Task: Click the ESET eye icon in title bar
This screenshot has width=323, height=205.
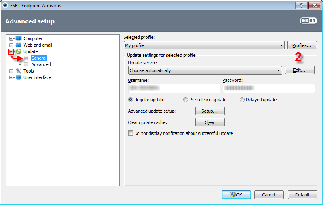Action: point(5,5)
